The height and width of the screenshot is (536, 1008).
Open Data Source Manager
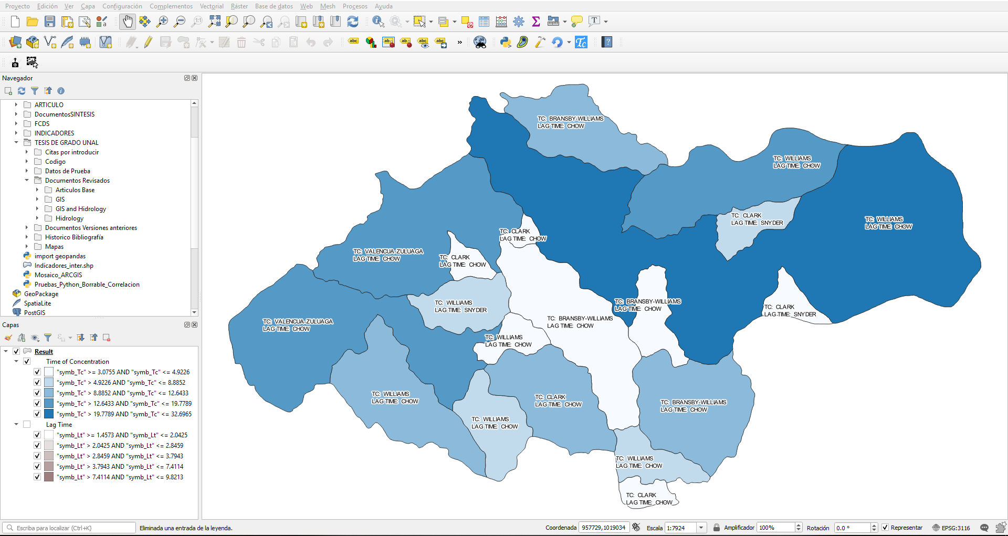[15, 42]
